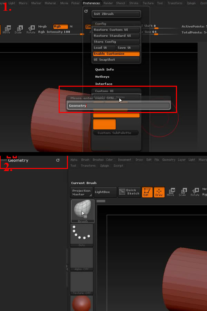
Task: Click Init ZBrush button
Action: point(116,14)
